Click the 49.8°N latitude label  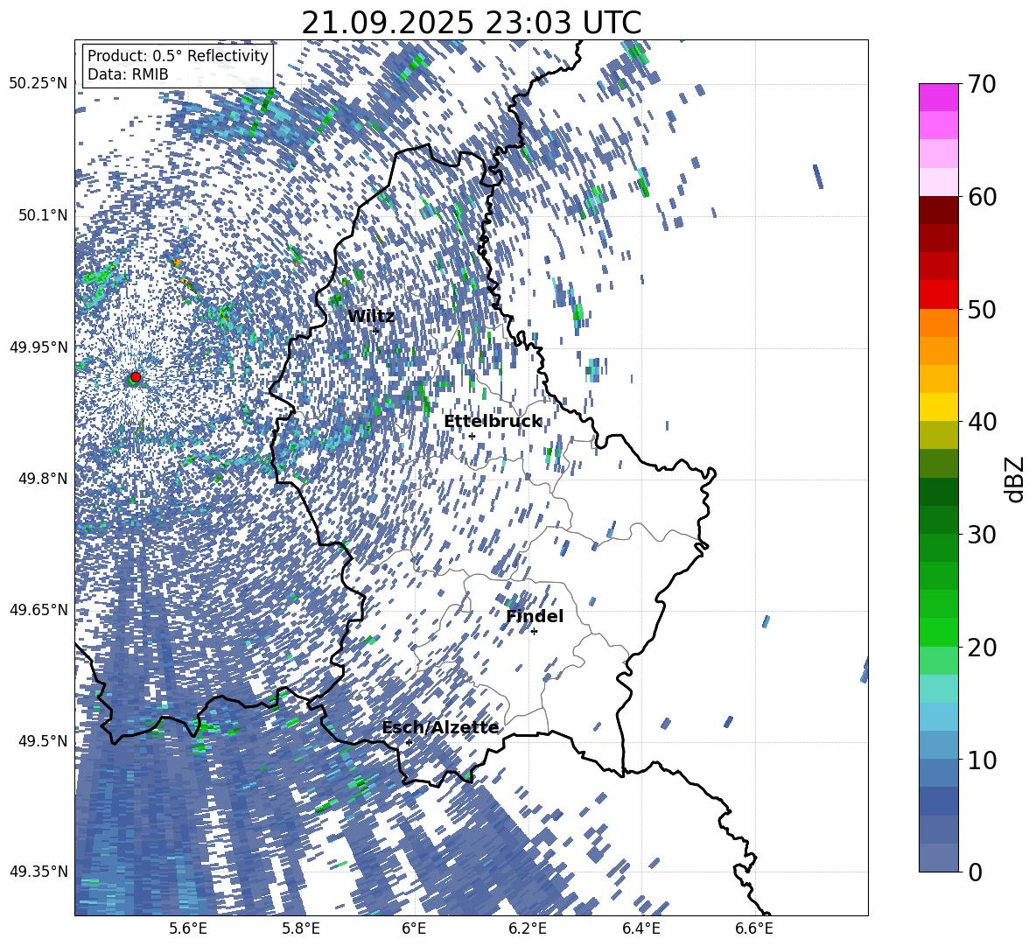pyautogui.click(x=43, y=479)
